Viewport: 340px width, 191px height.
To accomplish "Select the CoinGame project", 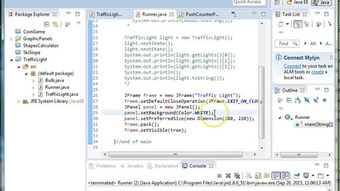I will 30,31.
